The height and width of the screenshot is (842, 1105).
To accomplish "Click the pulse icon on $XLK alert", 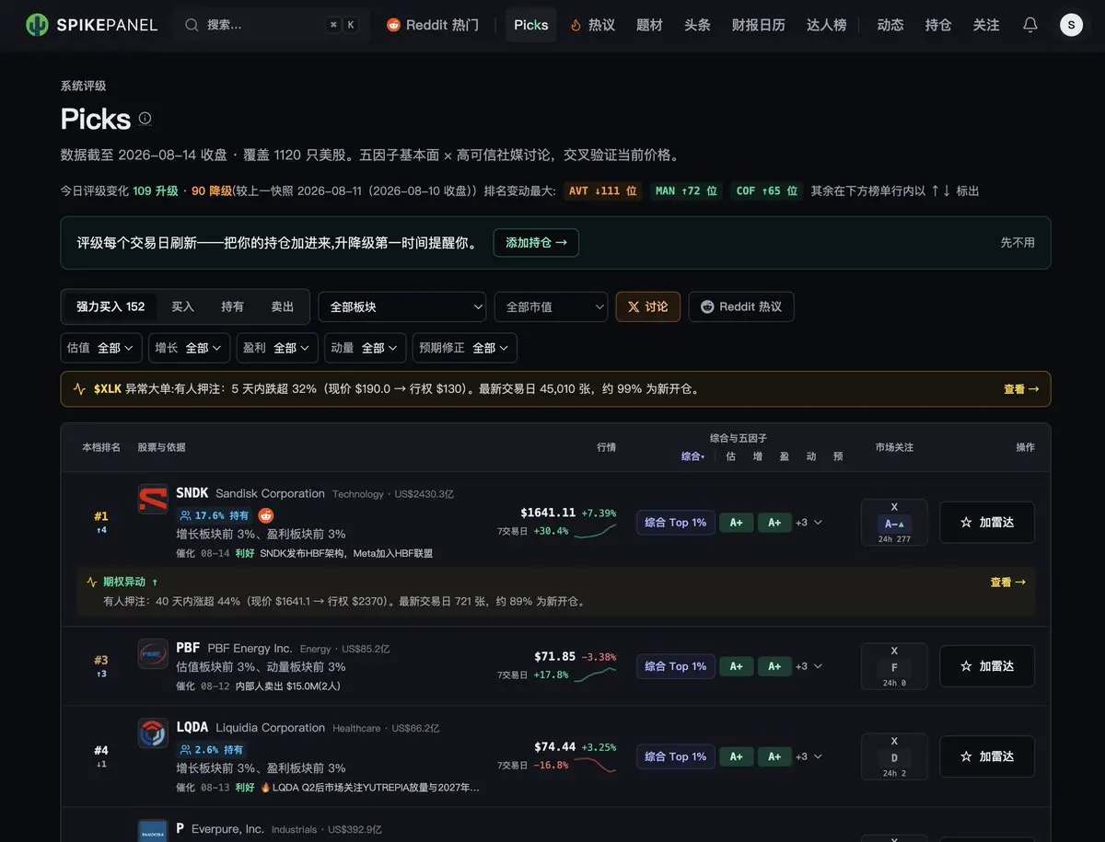I will tap(79, 389).
